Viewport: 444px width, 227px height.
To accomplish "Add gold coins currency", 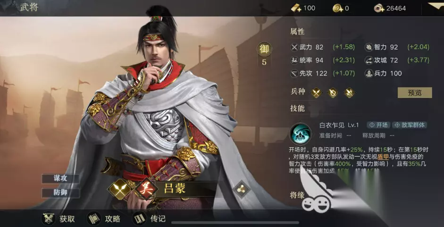I will [x=337, y=8].
